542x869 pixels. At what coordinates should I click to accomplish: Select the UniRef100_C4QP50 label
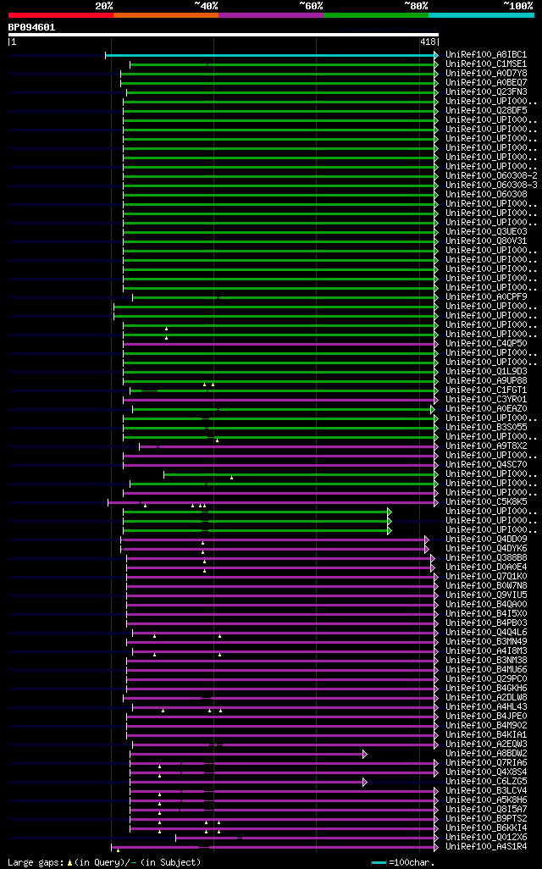[486, 344]
